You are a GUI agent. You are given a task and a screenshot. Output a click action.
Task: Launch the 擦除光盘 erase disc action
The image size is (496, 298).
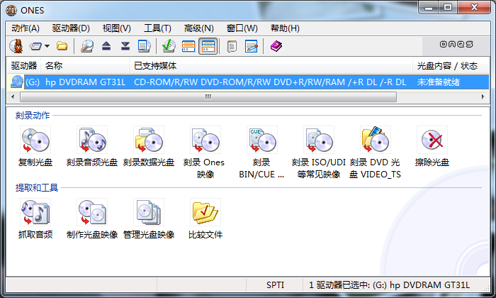432,147
